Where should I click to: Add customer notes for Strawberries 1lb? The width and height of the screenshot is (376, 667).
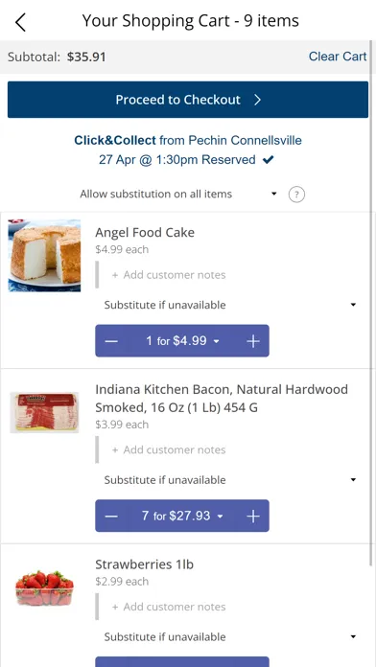click(x=169, y=607)
